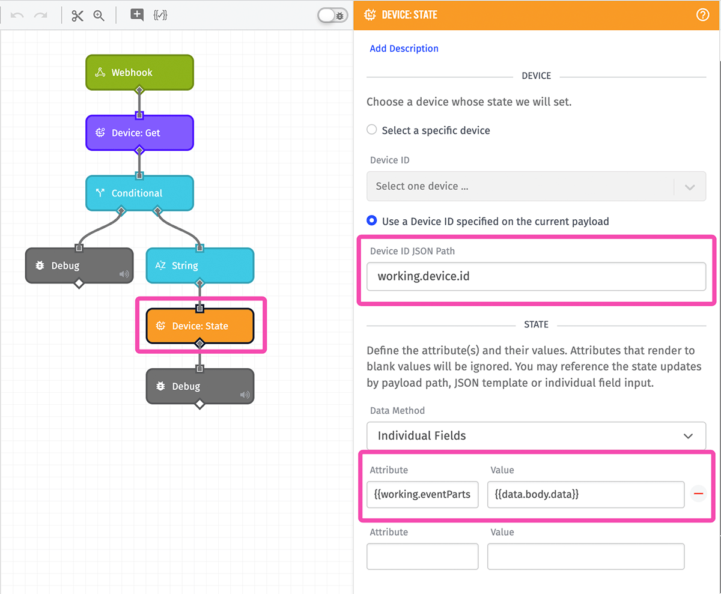721x594 pixels.
Task: Choose Use a Device ID on payload radio
Action: point(372,221)
